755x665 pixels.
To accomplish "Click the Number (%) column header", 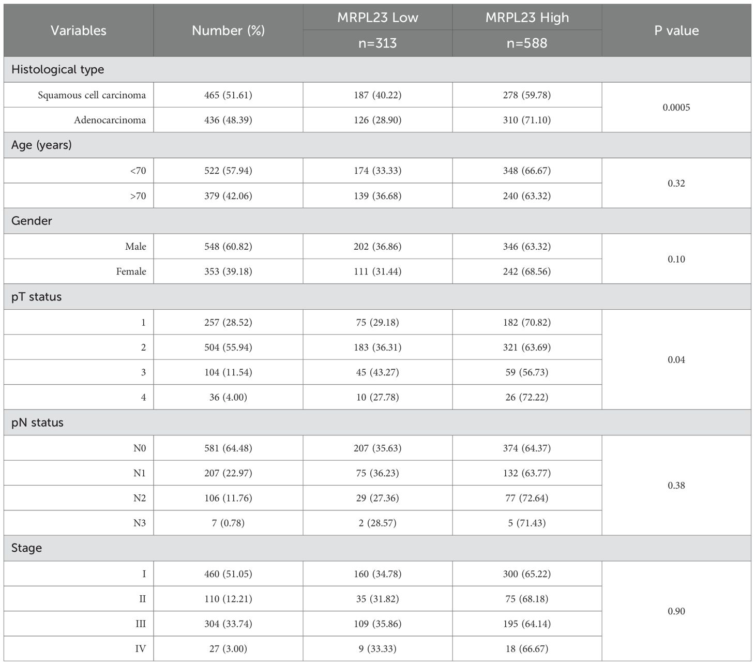I will click(228, 31).
